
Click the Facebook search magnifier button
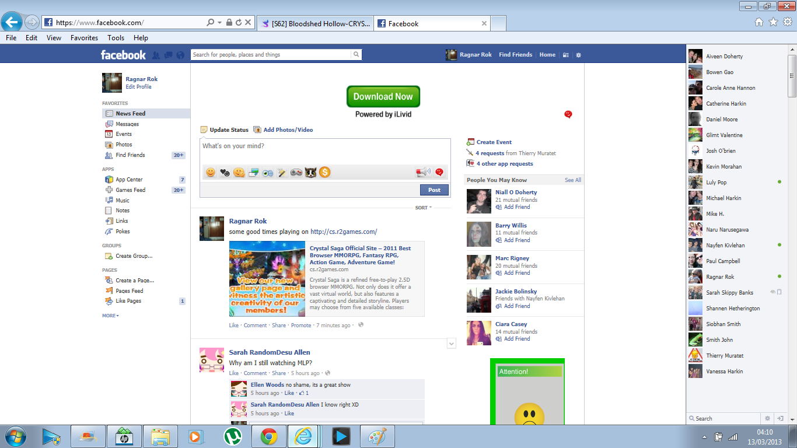tap(356, 55)
